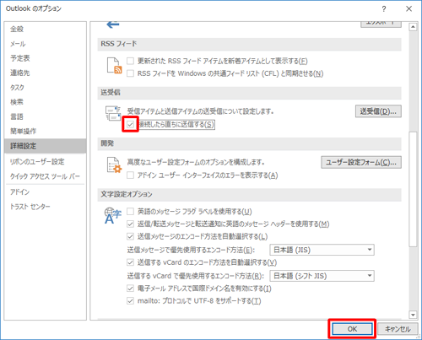The image size is (422, 340).
Task: Select 連絡先 category in sidebar
Action: [x=46, y=73]
